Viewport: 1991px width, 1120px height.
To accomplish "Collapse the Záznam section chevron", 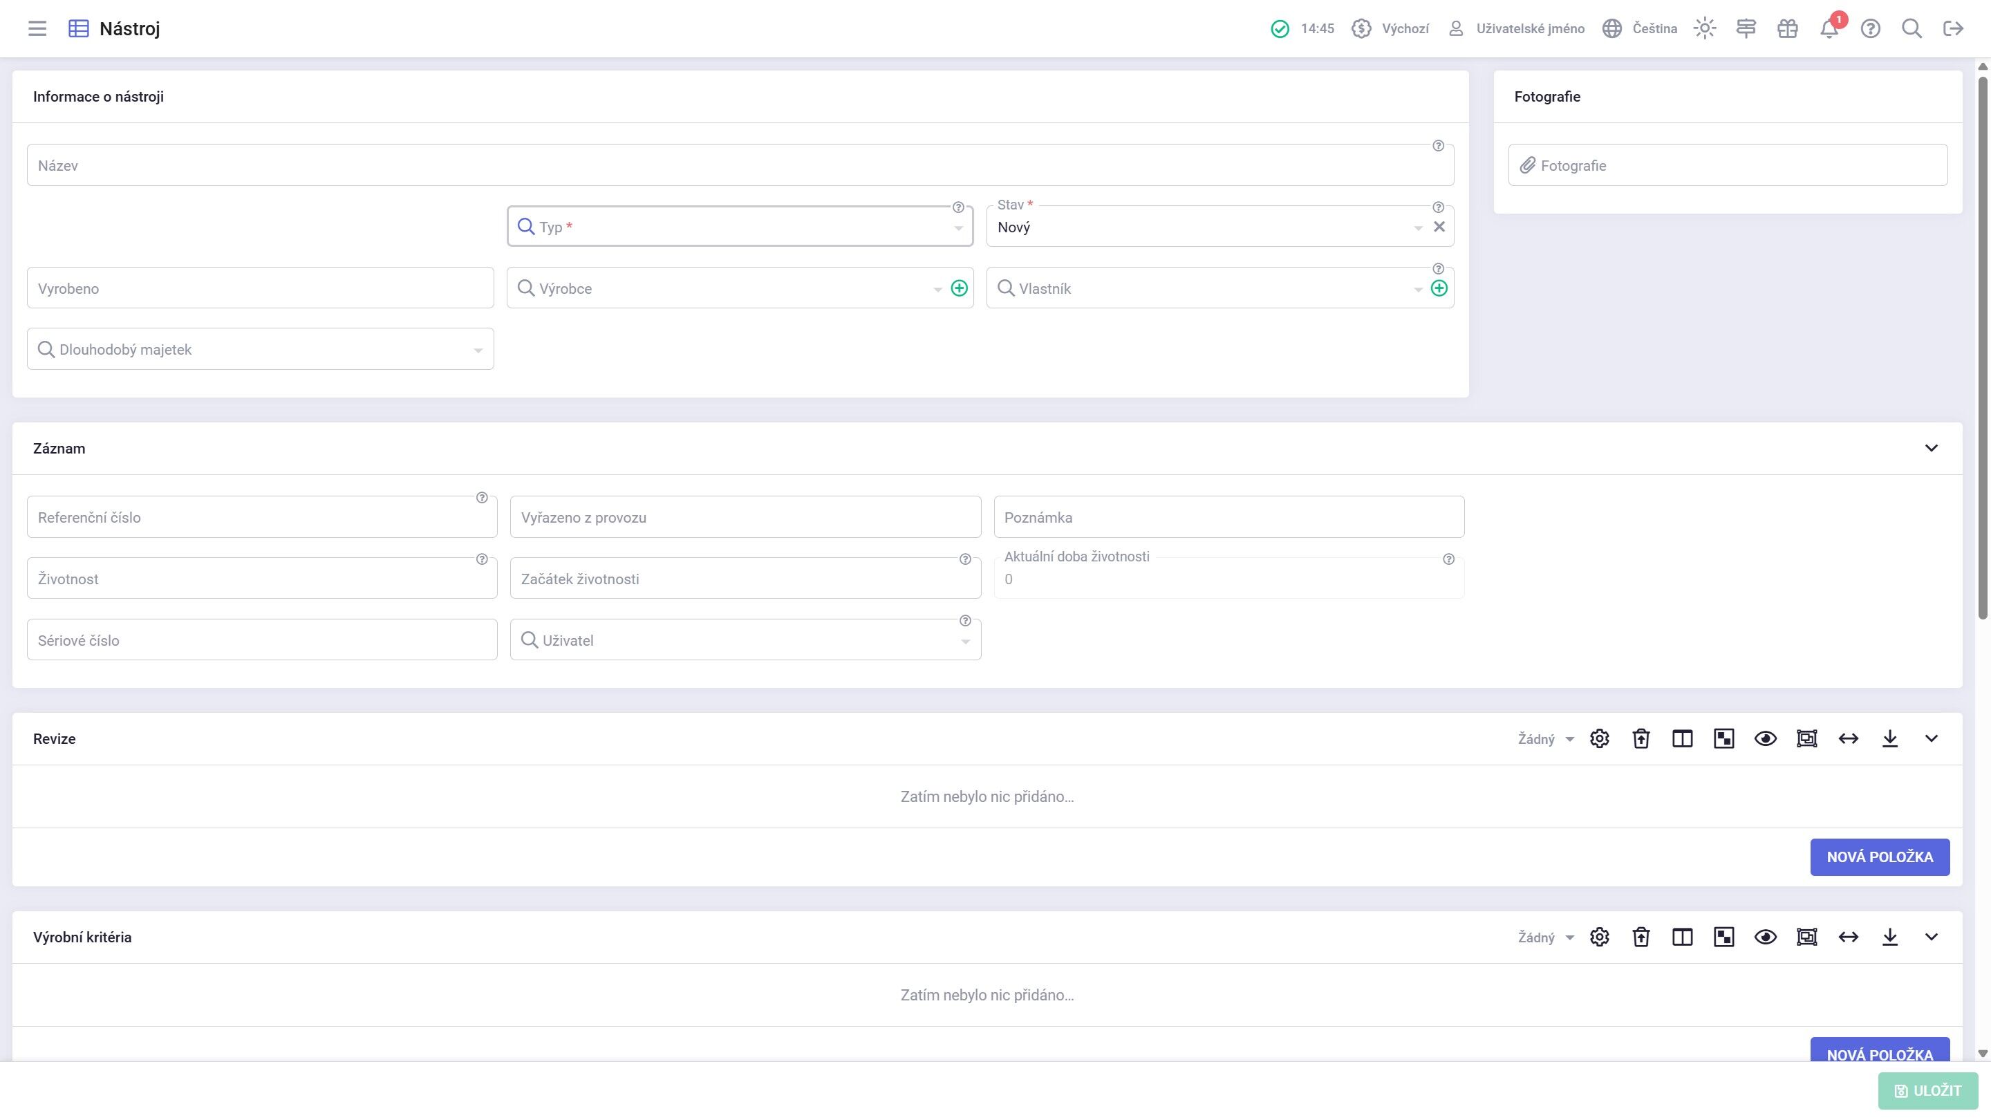I will click(1931, 448).
